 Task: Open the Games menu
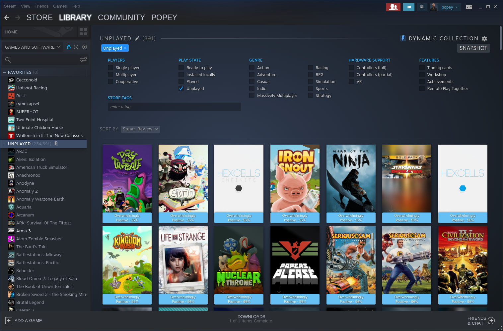tap(60, 6)
